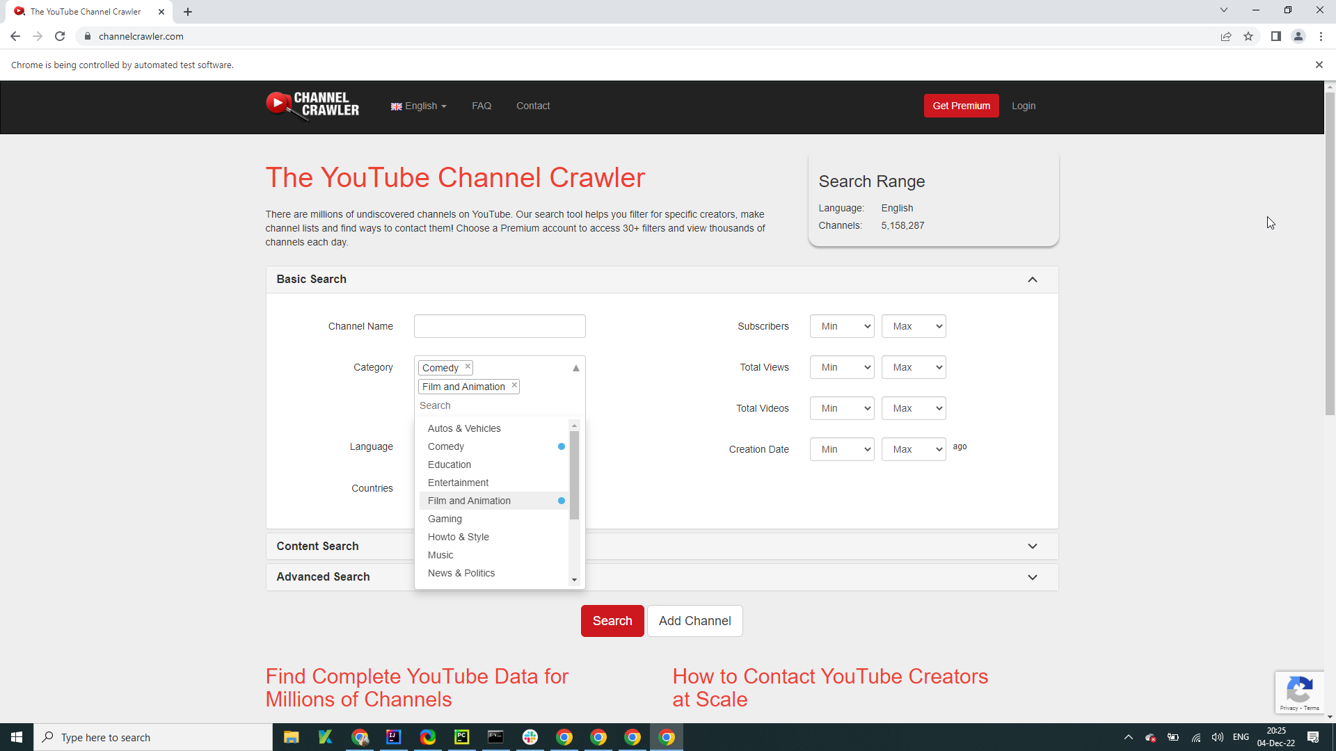Open the volume control in tray

tap(1218, 737)
